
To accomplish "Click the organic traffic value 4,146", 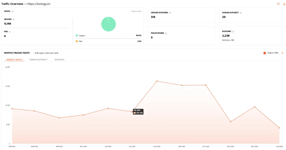I will coord(8,24).
